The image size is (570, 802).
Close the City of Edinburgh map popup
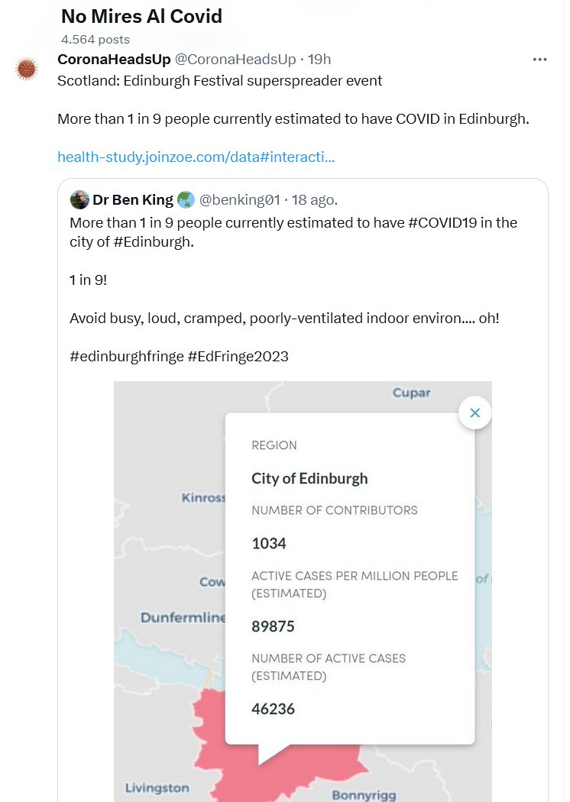coord(474,413)
